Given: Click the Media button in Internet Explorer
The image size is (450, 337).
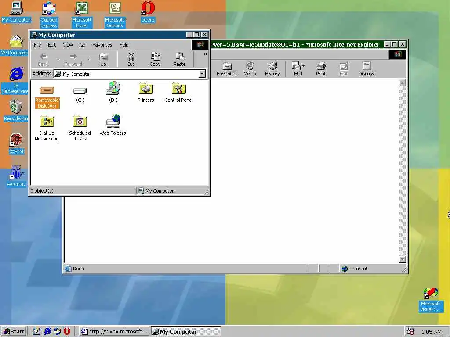Looking at the screenshot, I should pos(250,69).
